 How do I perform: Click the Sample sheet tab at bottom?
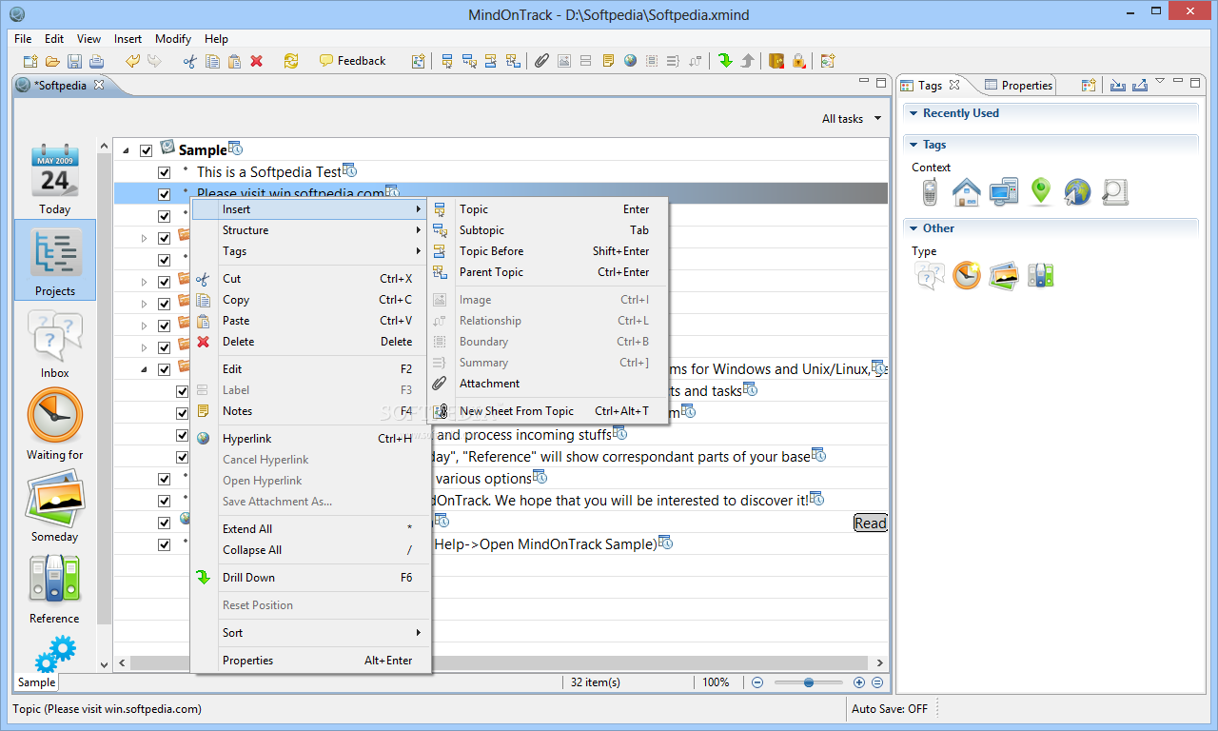pos(36,682)
